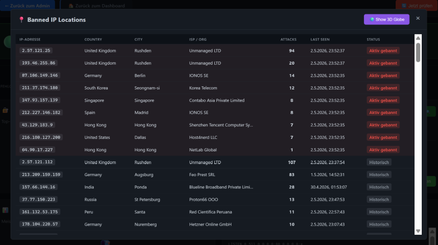Select IP address 147.93.157.139
The height and width of the screenshot is (245, 438).
click(x=40, y=100)
